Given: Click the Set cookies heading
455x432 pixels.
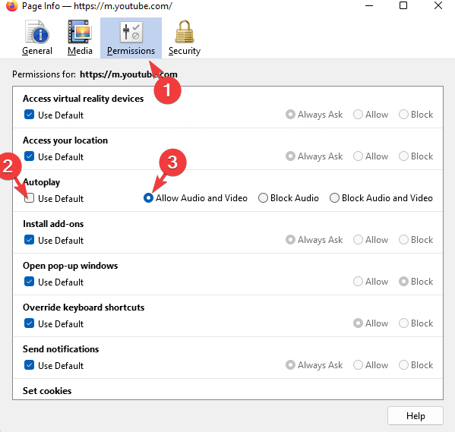Looking at the screenshot, I should [47, 391].
